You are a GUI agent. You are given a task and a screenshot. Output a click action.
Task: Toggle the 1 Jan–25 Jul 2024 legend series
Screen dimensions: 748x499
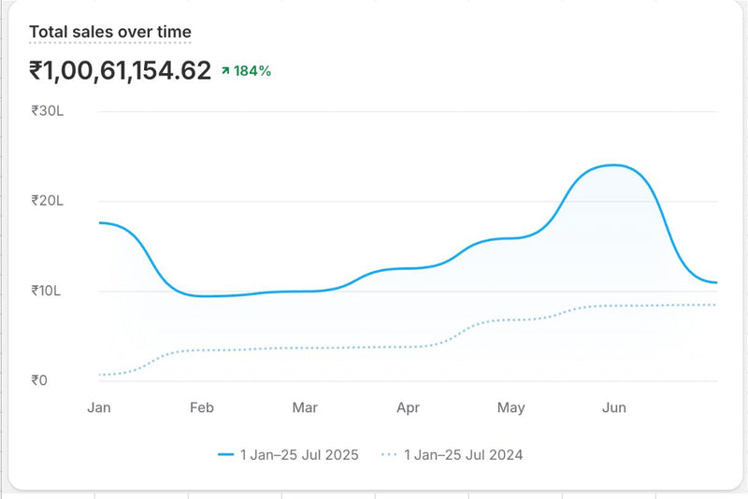pos(463,455)
